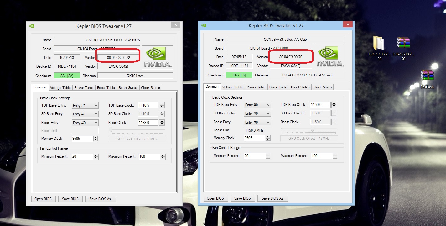Open the EVGA.GTX7 SC WinRAR archive icon
446x226 pixels.
point(403,48)
